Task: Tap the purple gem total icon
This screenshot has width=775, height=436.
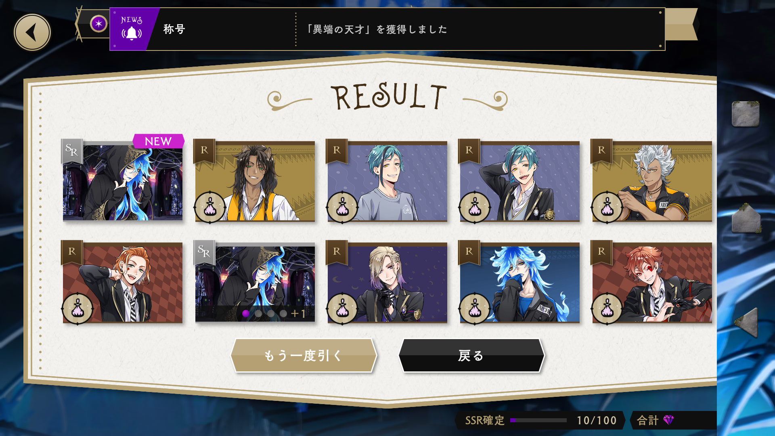Action: tap(668, 420)
